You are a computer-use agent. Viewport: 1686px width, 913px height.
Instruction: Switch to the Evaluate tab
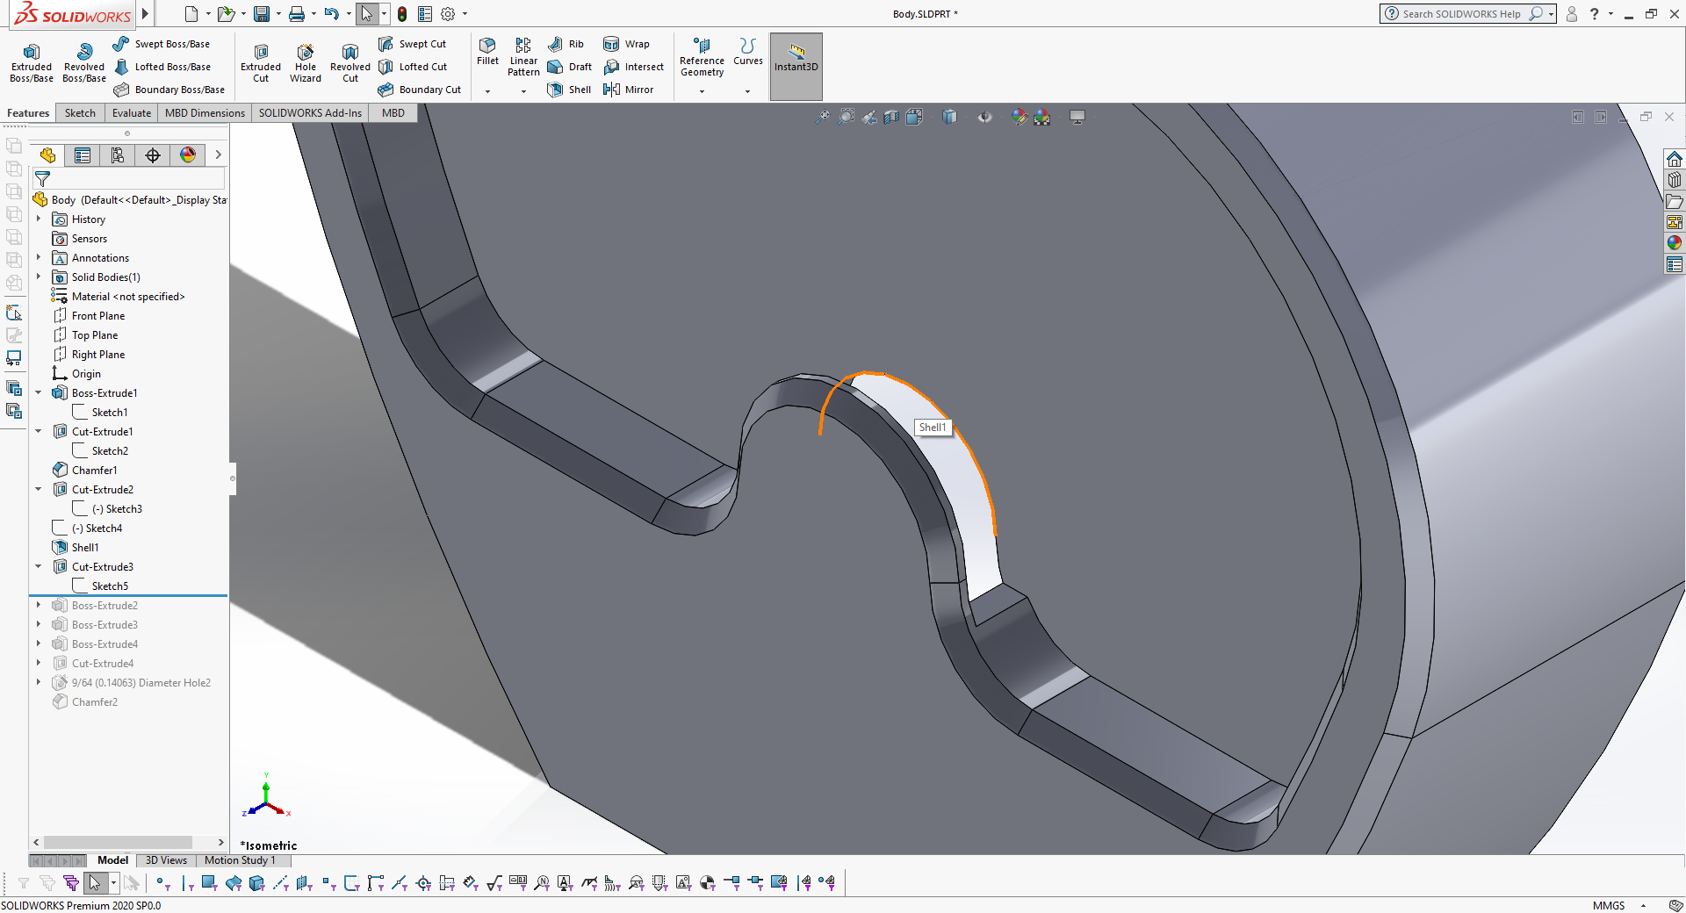tap(132, 113)
